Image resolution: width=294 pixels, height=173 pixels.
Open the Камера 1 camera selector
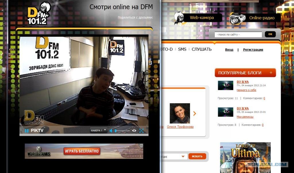(x=98, y=130)
